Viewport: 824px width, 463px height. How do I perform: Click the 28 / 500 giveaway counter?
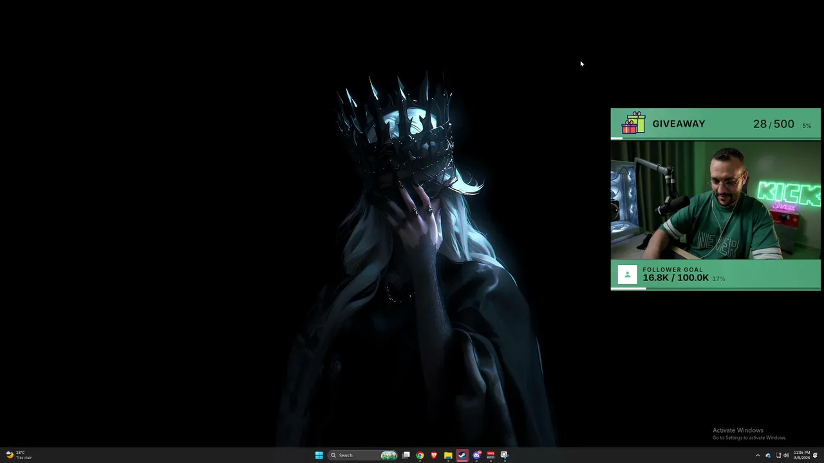[x=773, y=124]
